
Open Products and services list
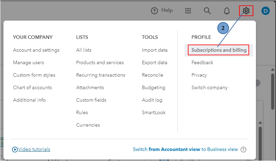coord(100,62)
